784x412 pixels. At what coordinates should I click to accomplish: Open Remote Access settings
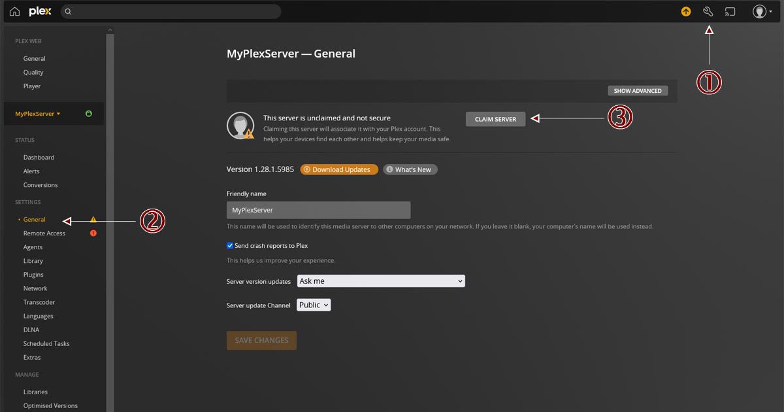44,233
